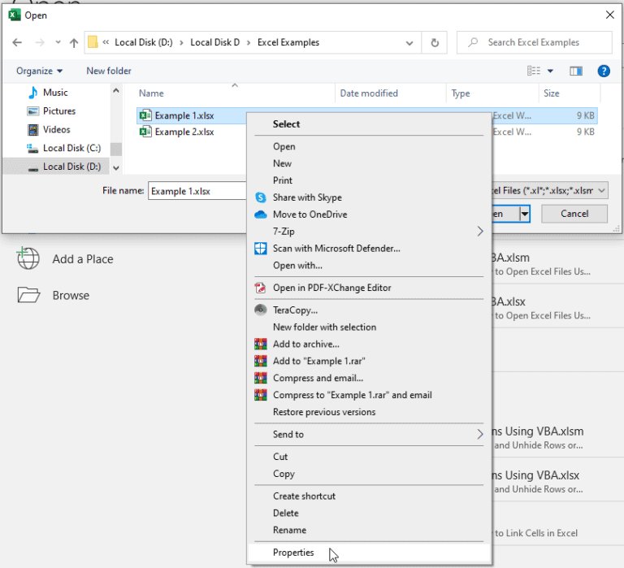Refresh the Excel Examples folder
This screenshot has height=568, width=624.
[x=435, y=42]
